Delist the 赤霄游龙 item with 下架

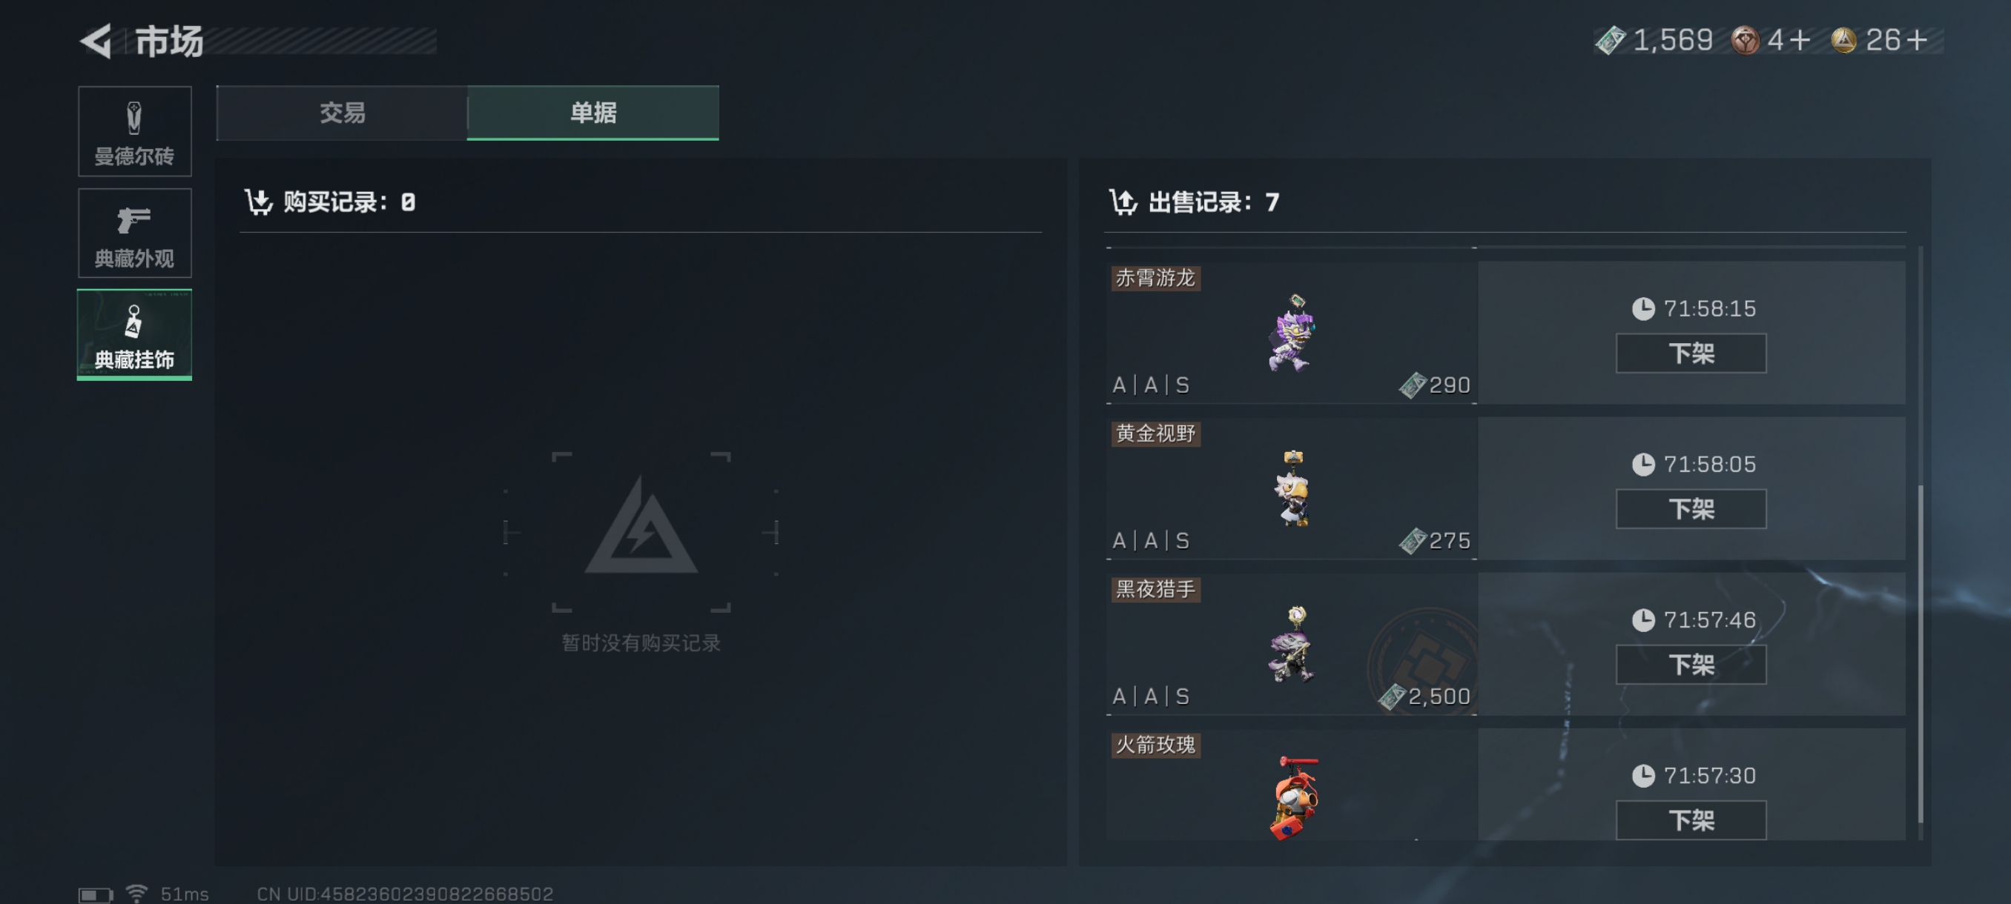pyautogui.click(x=1690, y=353)
